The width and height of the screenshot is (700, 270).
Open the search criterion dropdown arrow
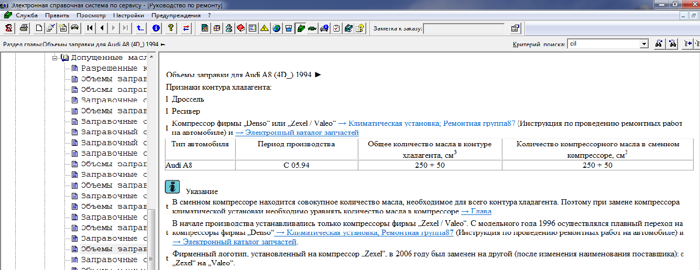coord(644,45)
